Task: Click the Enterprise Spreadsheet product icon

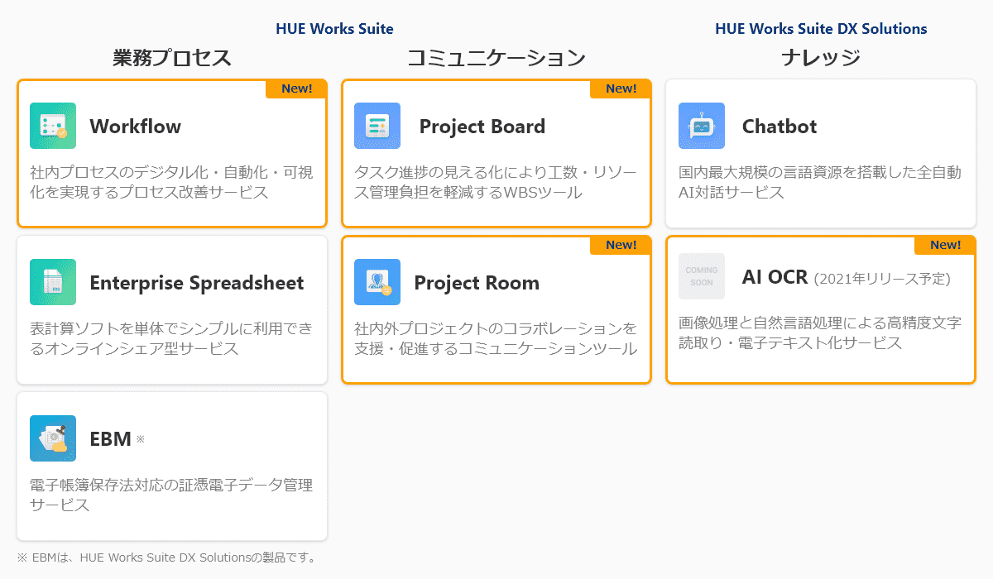Action: (x=53, y=282)
